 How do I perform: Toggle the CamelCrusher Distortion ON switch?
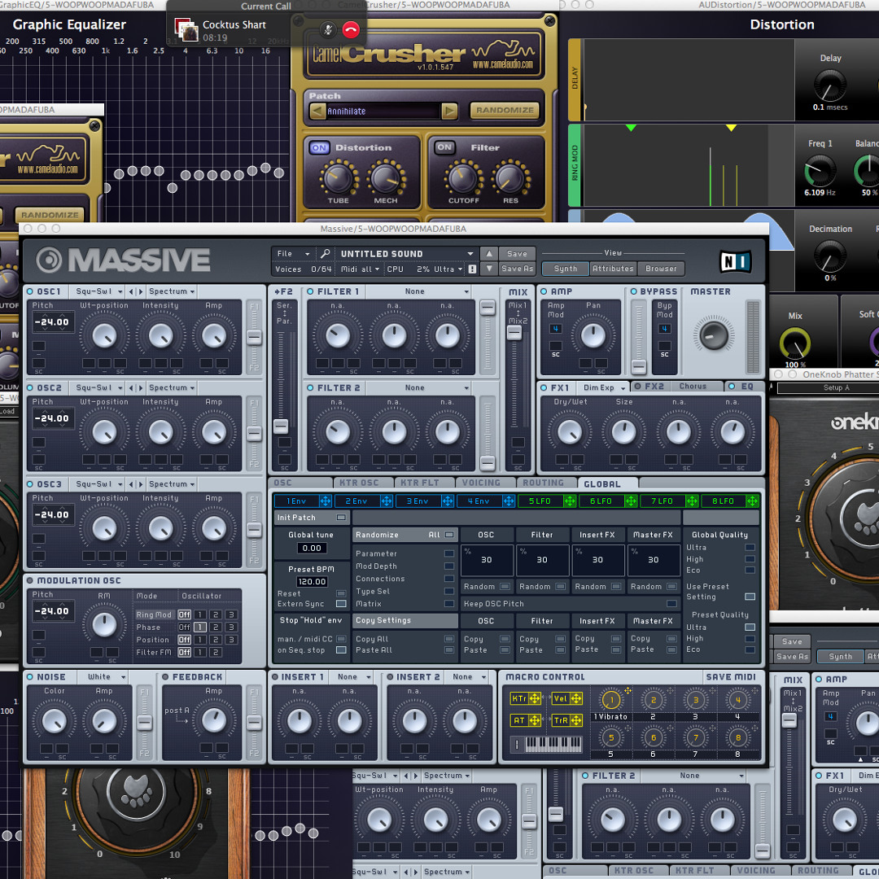[320, 147]
